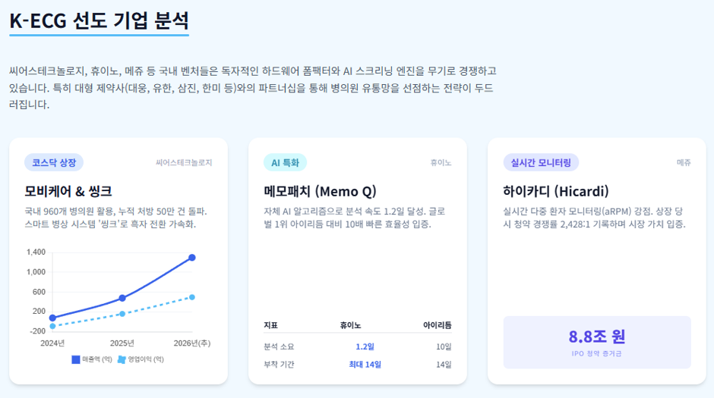
Task: Click the 8.8조 원 IPO figure box
Action: pyautogui.click(x=597, y=342)
